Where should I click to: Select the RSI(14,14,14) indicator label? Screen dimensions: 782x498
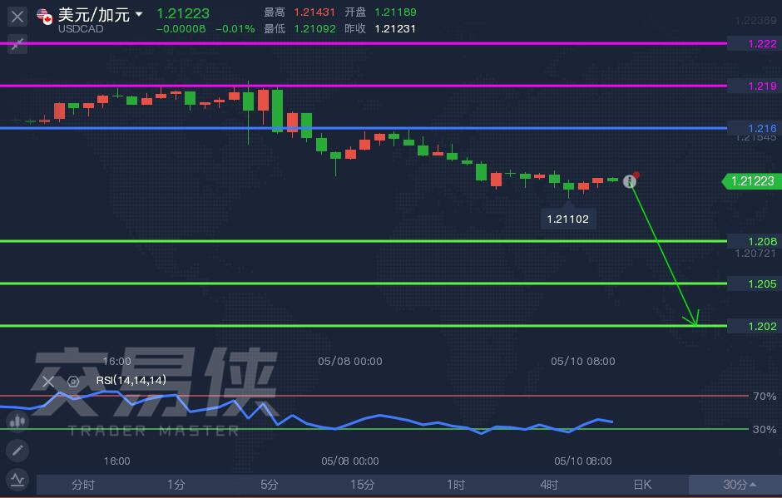click(x=131, y=380)
